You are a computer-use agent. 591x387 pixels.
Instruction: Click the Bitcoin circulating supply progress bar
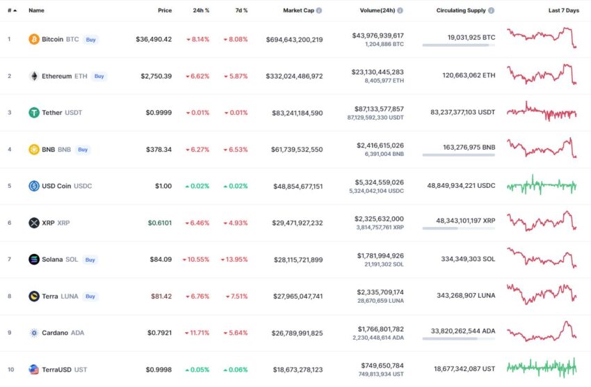coord(459,45)
